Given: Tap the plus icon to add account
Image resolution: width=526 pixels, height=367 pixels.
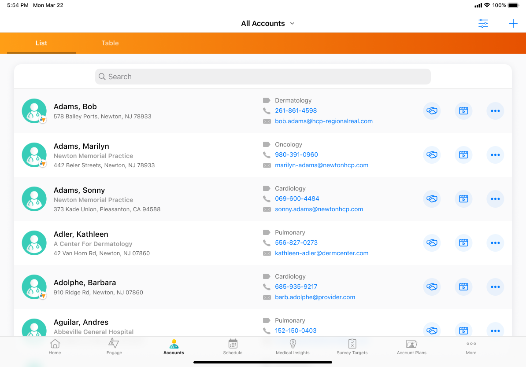Looking at the screenshot, I should tap(513, 24).
